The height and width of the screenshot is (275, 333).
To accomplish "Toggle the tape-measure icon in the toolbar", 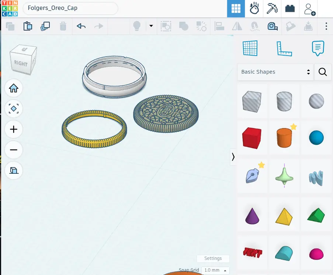I will pos(273,26).
